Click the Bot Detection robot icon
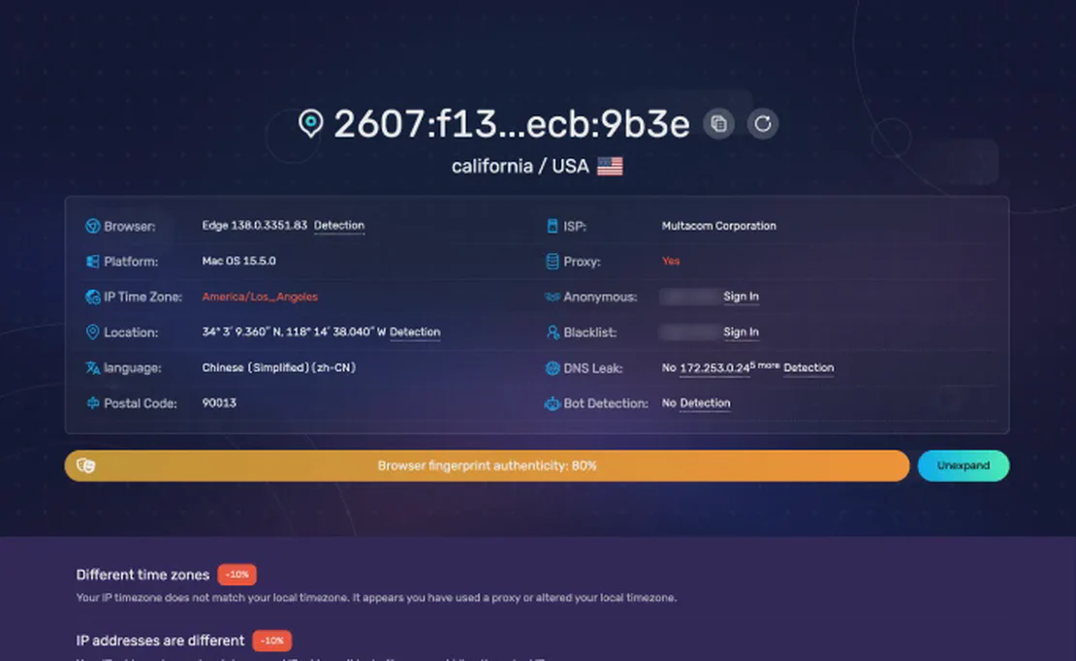 [x=553, y=403]
